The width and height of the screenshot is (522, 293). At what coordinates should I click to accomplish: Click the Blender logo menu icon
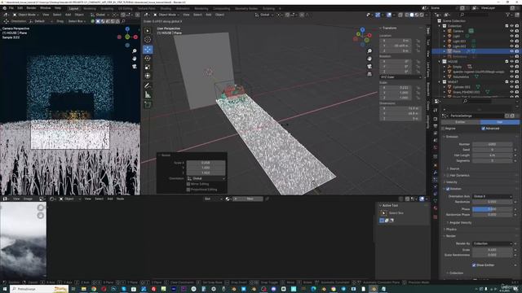tap(4, 8)
